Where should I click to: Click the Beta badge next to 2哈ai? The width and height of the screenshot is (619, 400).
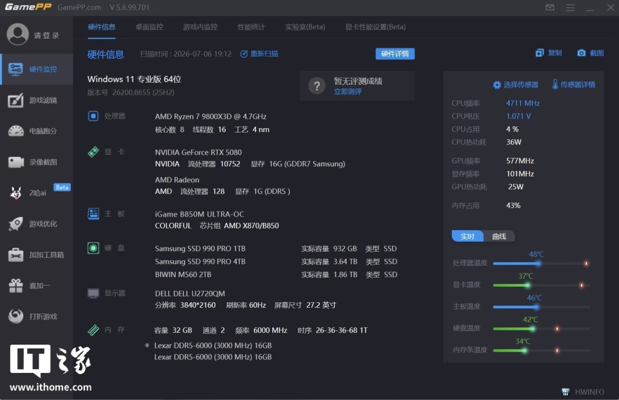pos(62,187)
